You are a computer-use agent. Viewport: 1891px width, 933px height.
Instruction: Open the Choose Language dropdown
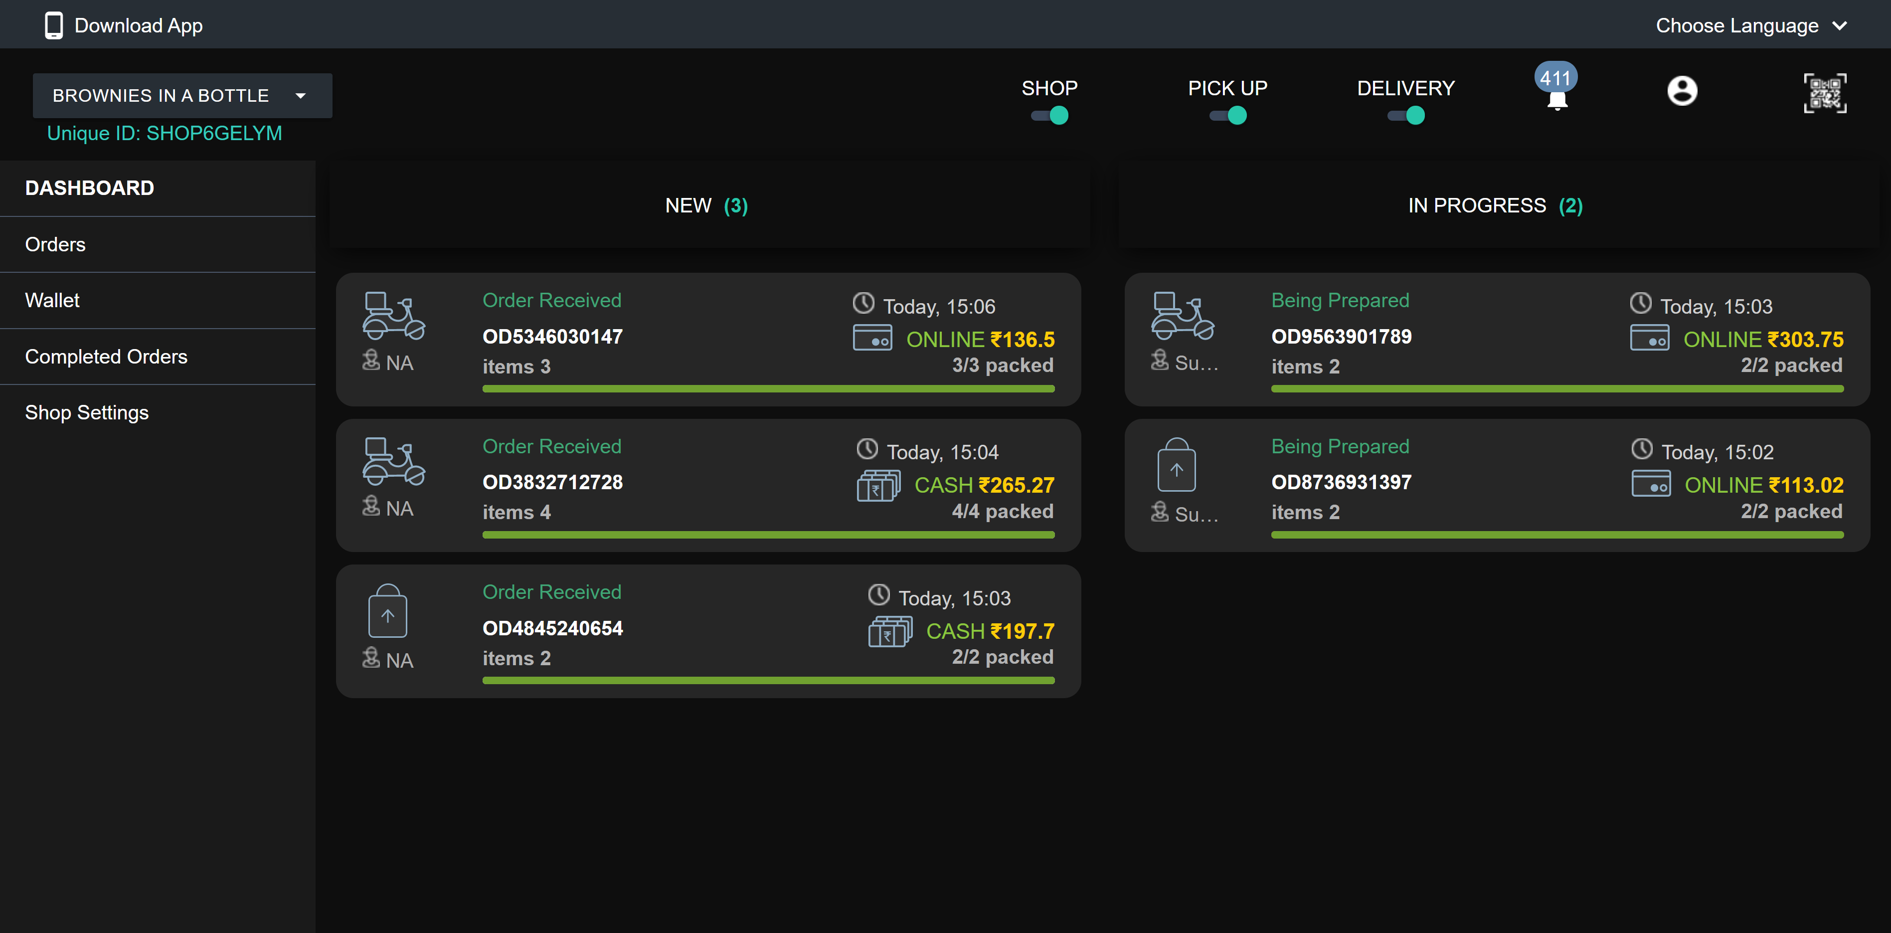tap(1737, 26)
